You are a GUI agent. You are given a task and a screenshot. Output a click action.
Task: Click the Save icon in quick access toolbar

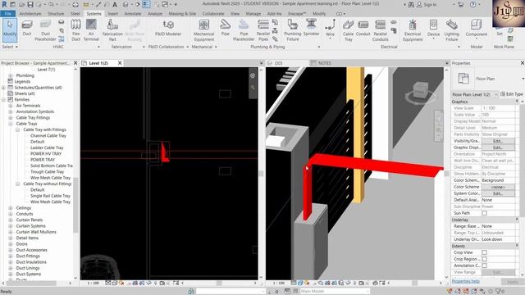click(30, 5)
